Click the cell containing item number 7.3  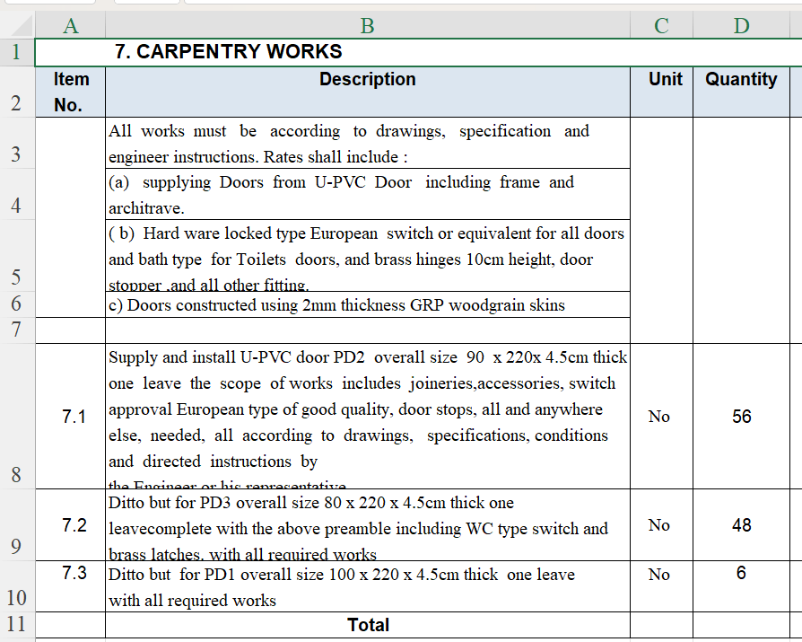pos(70,573)
